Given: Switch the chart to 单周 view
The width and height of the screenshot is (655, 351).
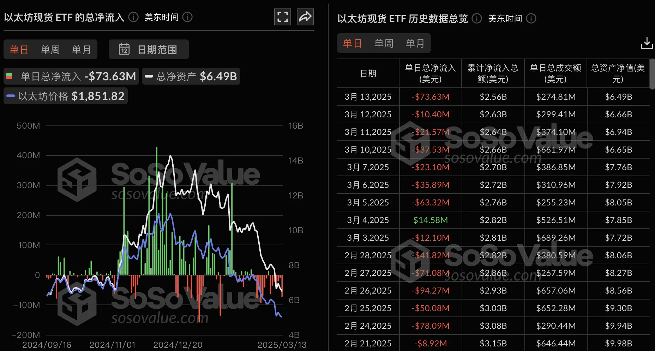Looking at the screenshot, I should click(50, 49).
